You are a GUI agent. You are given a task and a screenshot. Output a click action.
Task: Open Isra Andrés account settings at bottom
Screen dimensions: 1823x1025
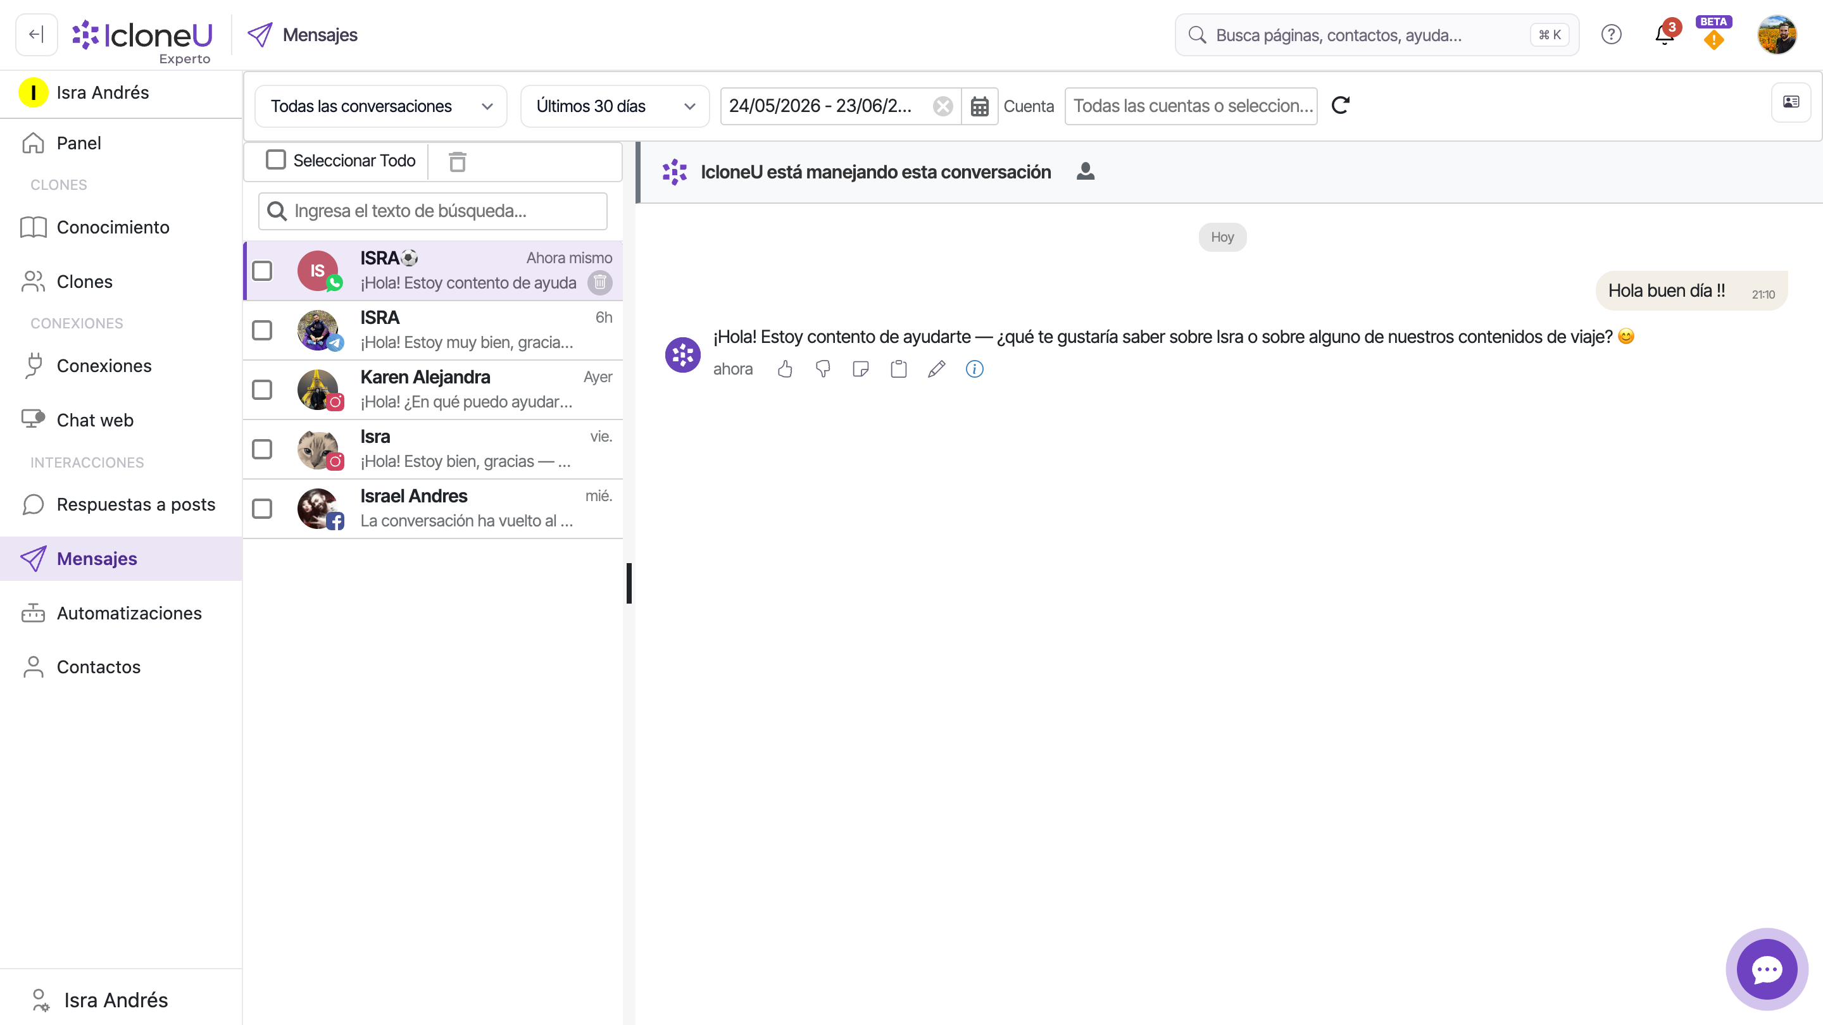coord(121,1000)
